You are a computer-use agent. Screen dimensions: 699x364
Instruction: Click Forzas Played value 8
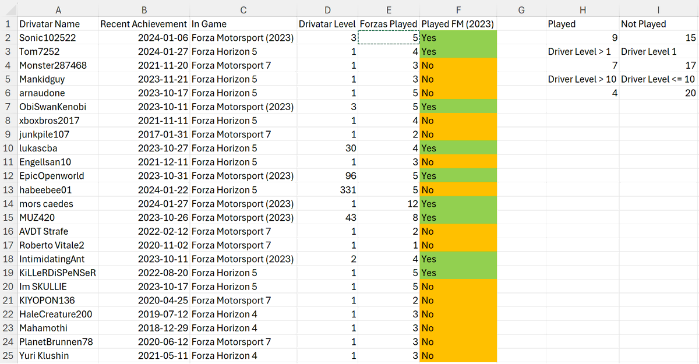click(389, 218)
